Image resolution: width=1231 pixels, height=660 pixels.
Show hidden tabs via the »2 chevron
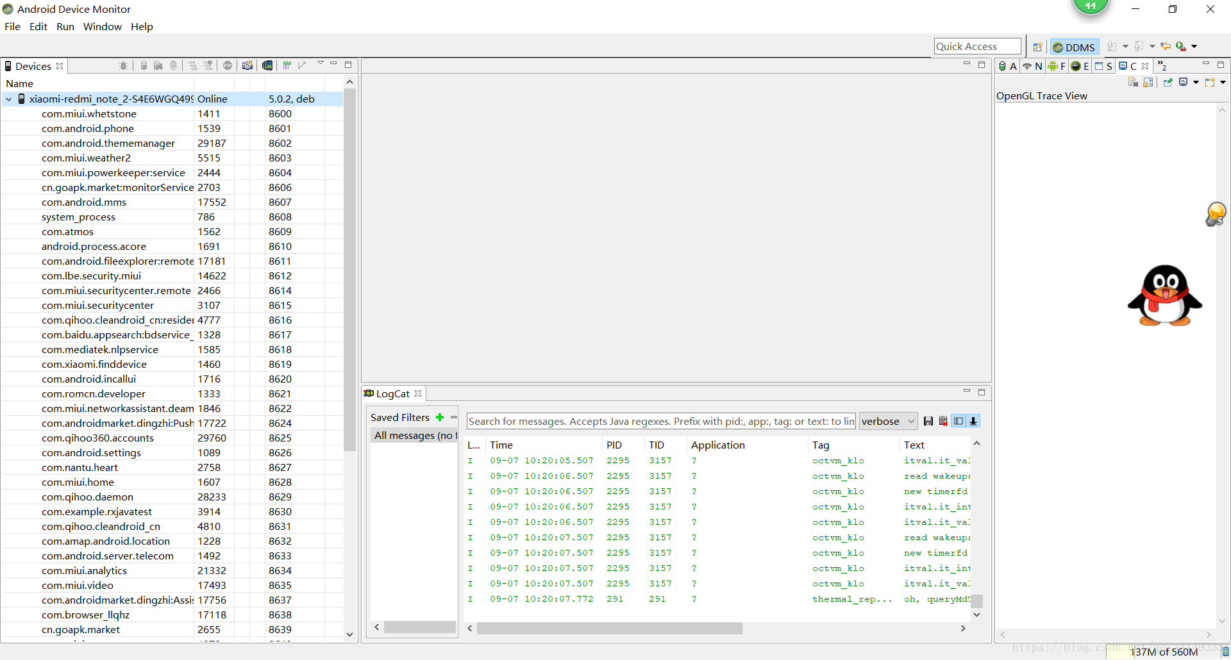[1162, 65]
